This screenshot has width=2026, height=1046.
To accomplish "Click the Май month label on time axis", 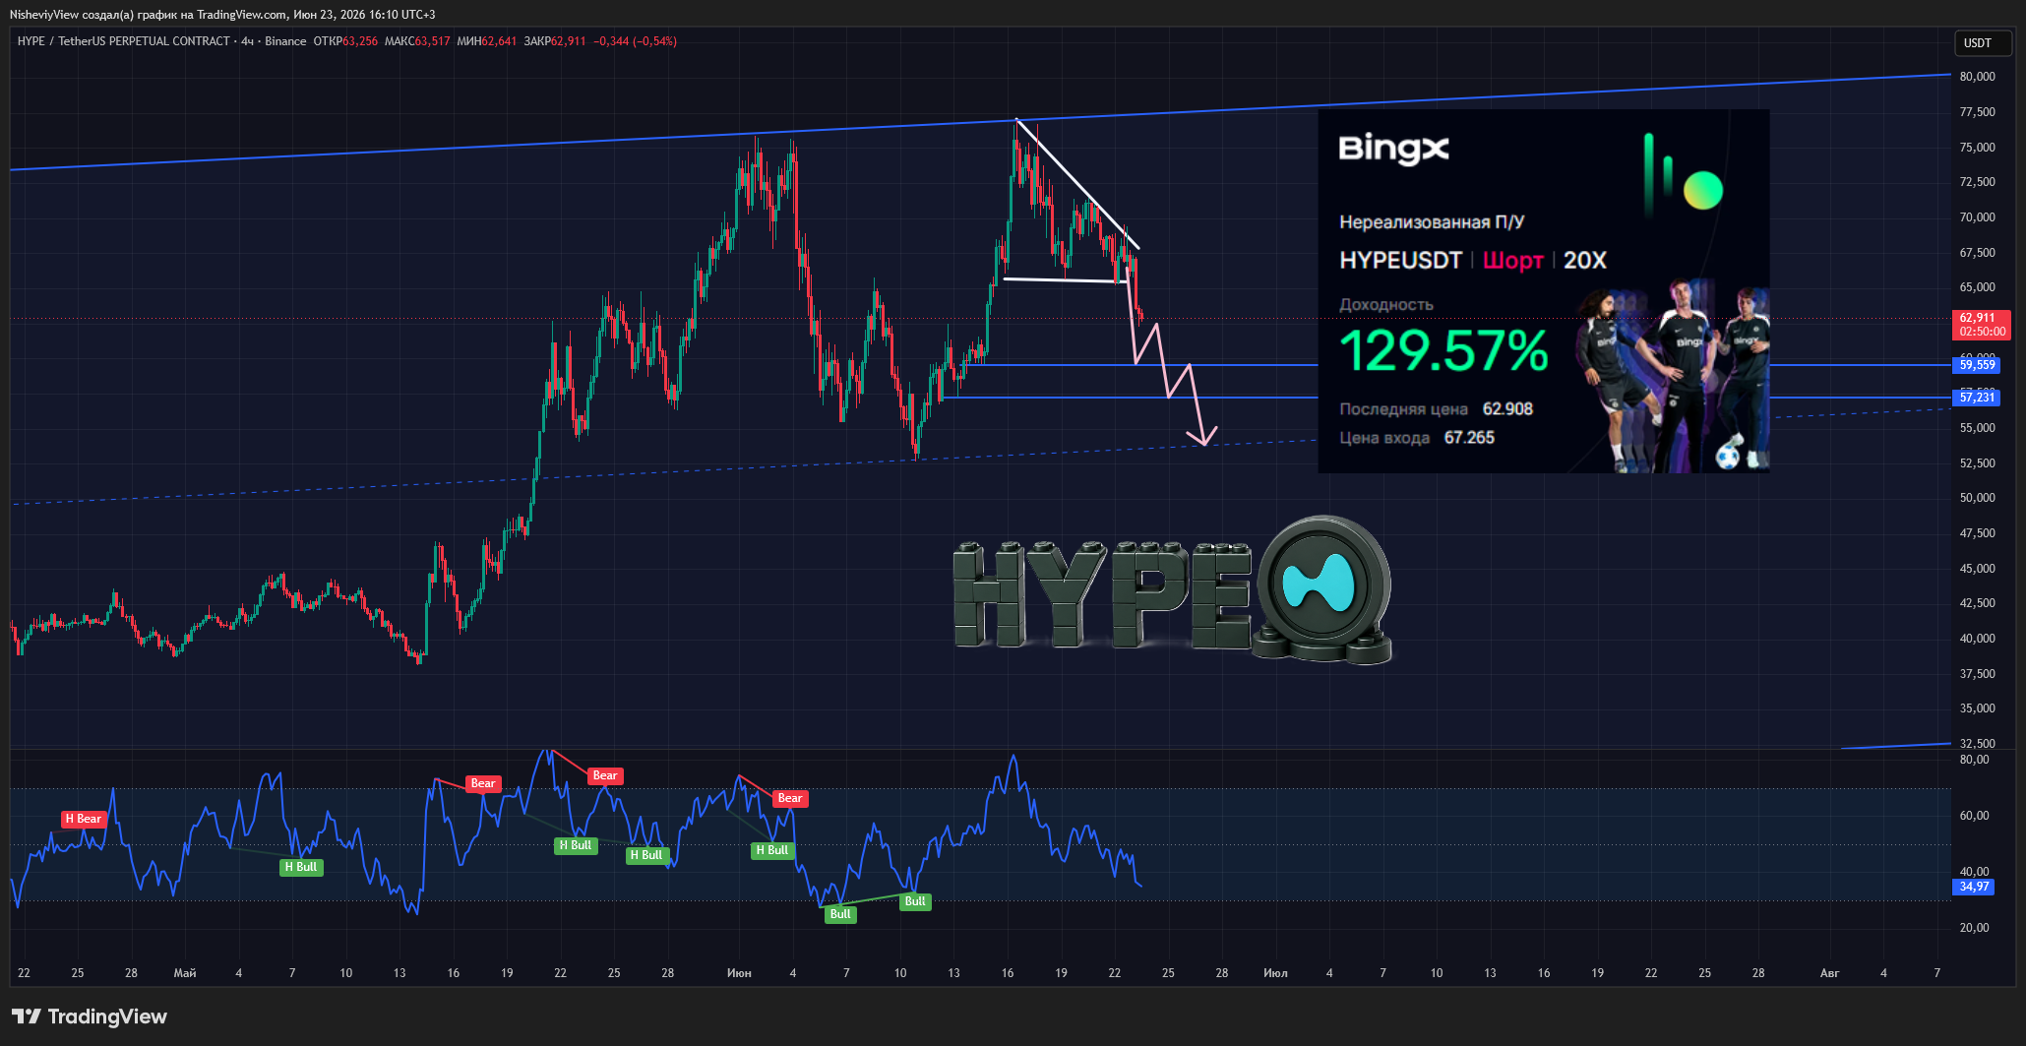I will pyautogui.click(x=185, y=973).
